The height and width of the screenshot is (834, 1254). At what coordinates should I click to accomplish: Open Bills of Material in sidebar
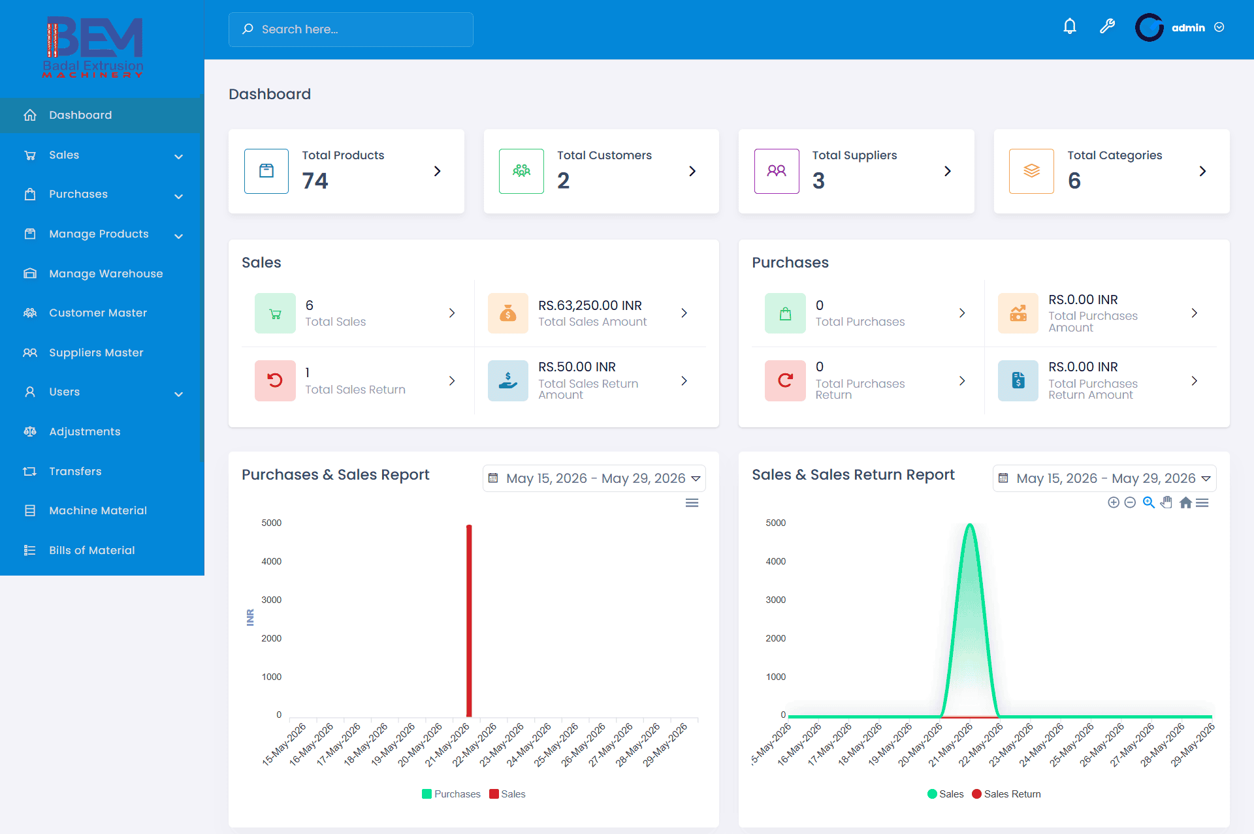click(x=102, y=550)
